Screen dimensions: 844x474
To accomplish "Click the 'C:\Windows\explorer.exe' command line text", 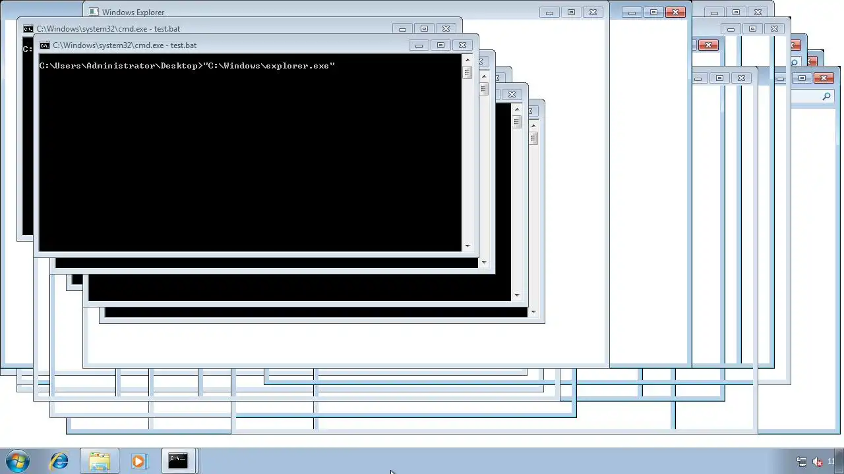I will (x=269, y=66).
